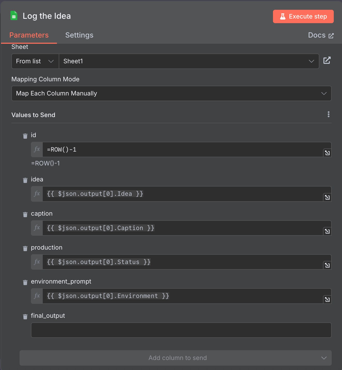Image resolution: width=342 pixels, height=370 pixels.
Task: Expand the idea expression editor
Action: pyautogui.click(x=327, y=197)
